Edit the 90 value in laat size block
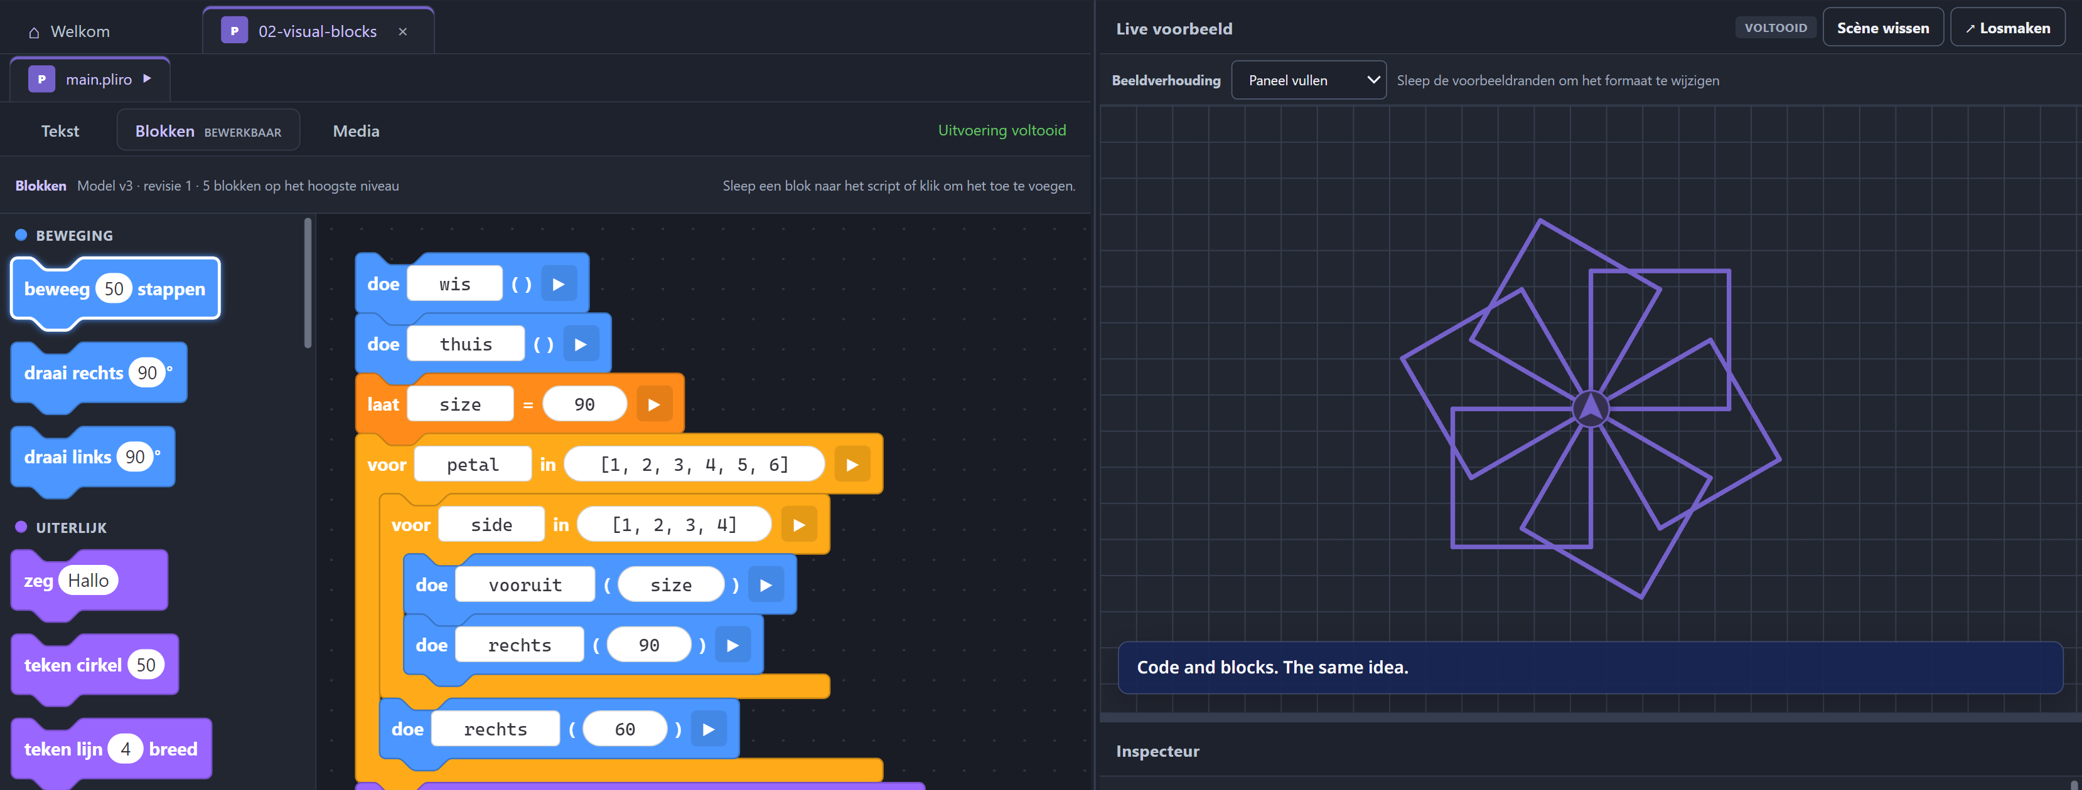Viewport: 2082px width, 790px height. point(584,404)
